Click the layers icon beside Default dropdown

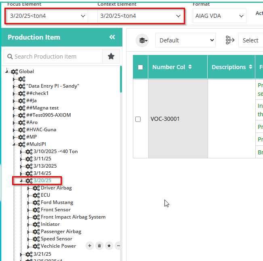coord(142,40)
